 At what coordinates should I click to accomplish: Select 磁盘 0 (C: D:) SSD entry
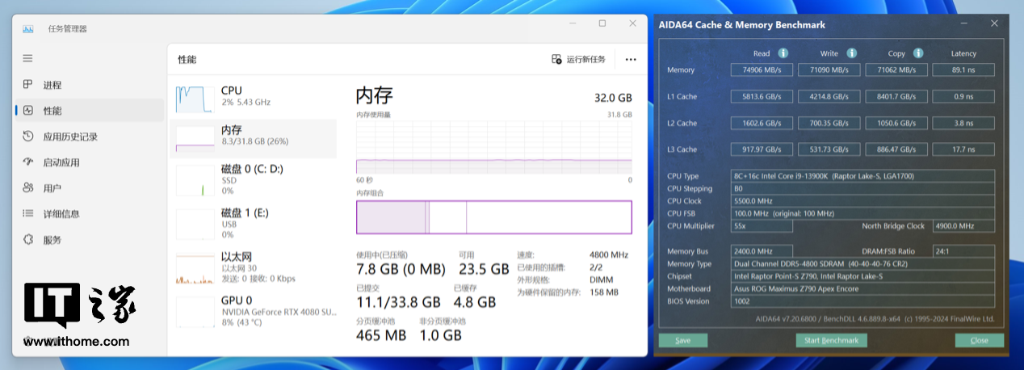pyautogui.click(x=252, y=179)
